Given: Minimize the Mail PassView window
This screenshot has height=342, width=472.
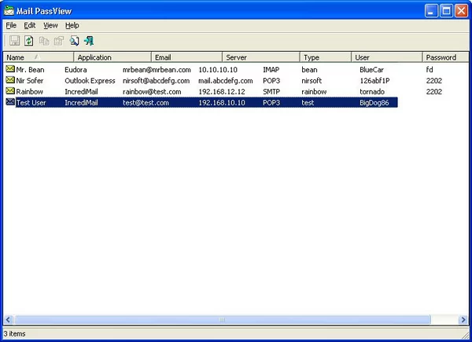Looking at the screenshot, I should click(x=431, y=11).
